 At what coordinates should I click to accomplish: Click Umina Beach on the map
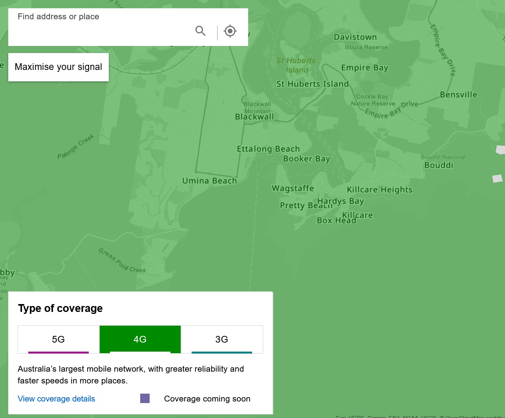click(210, 181)
